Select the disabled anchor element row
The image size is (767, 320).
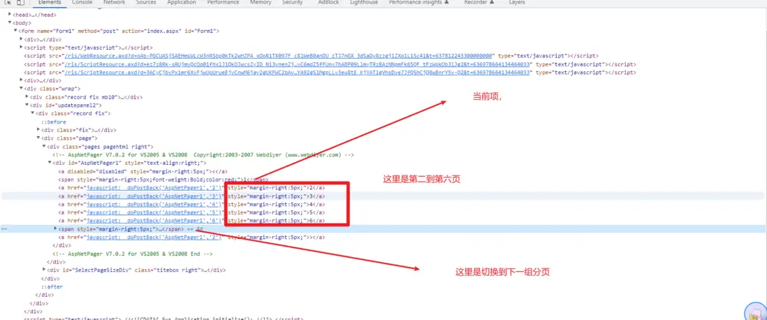pos(143,171)
